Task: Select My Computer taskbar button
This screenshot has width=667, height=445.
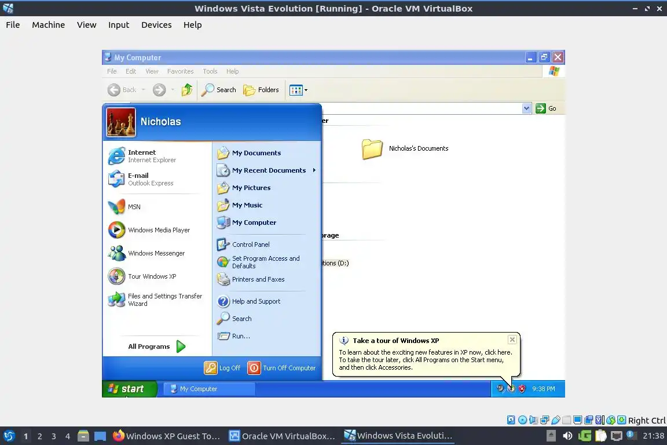Action: pos(209,389)
